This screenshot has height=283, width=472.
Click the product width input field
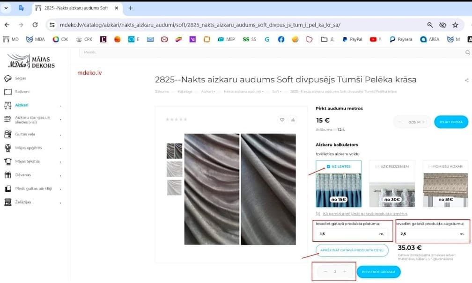[x=352, y=234]
